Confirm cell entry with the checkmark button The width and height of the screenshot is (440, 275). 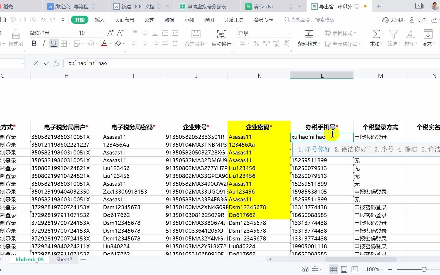(46, 63)
